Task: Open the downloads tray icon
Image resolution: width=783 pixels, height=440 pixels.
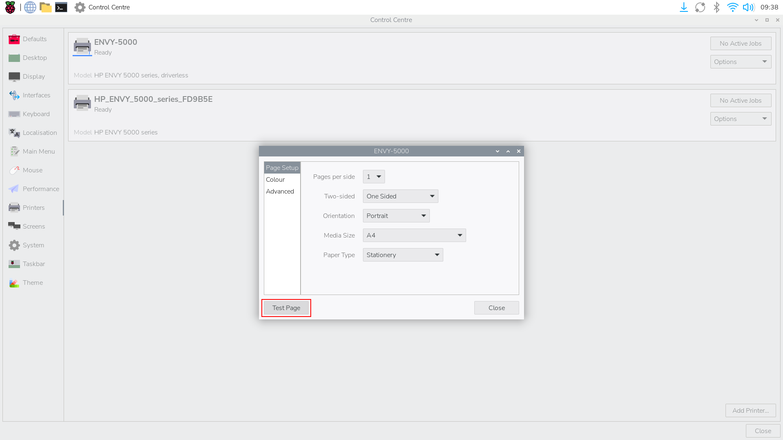Action: [684, 7]
